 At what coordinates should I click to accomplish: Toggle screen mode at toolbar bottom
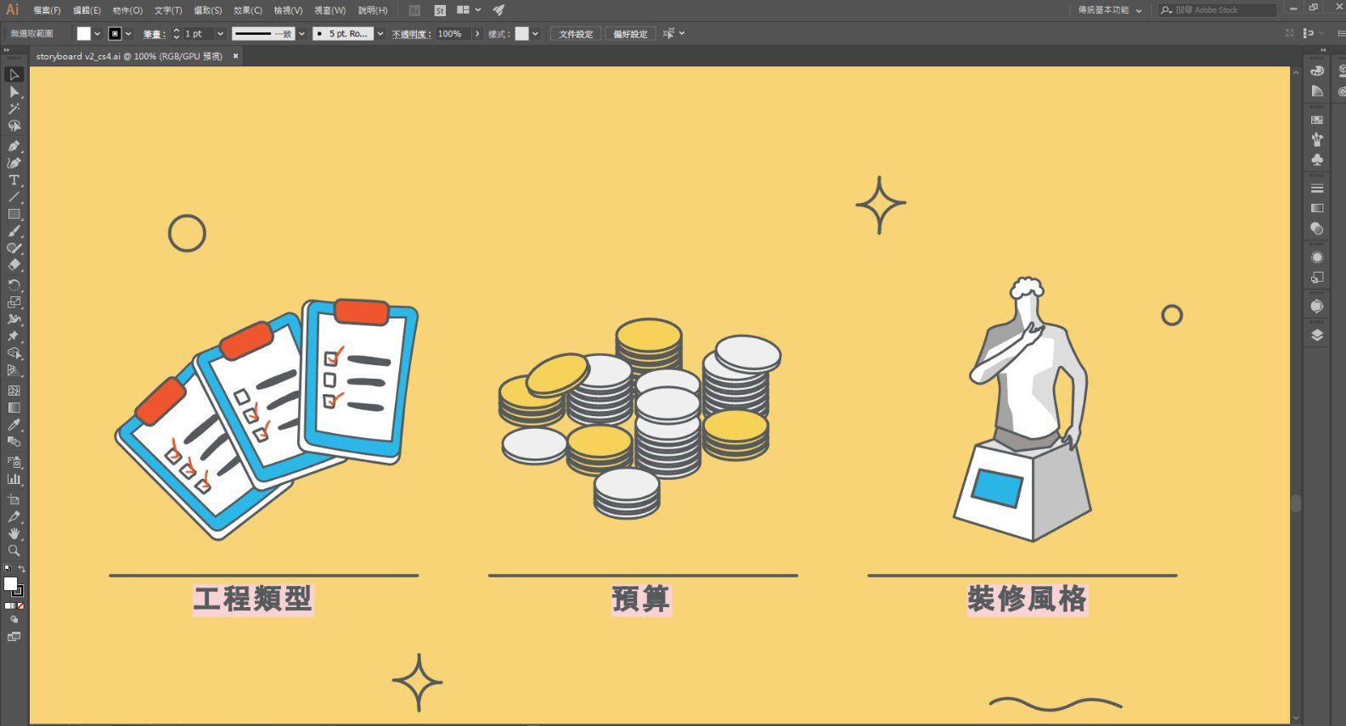[x=14, y=637]
